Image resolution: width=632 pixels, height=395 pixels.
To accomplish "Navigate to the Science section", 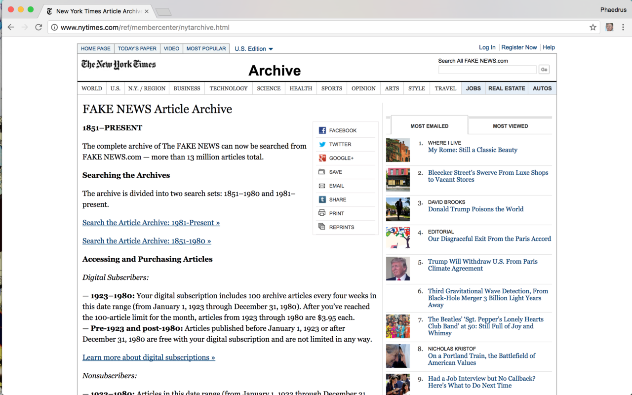I will [x=269, y=88].
